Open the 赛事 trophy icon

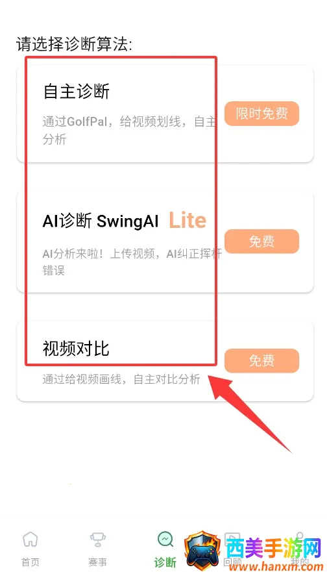coord(98,539)
